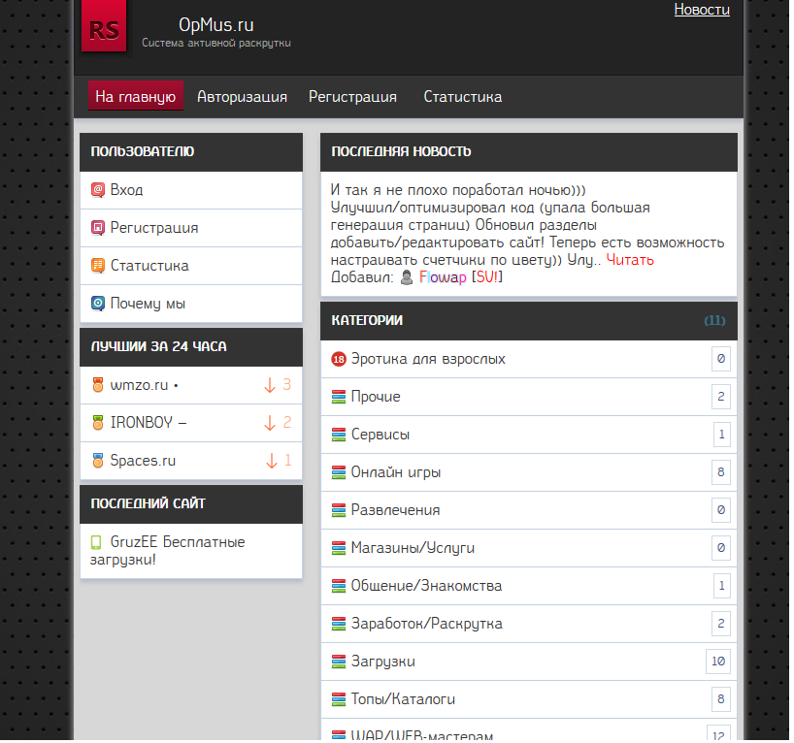Switch to the Авторизация menu item
Viewport: 794px width, 743px height.
[242, 97]
